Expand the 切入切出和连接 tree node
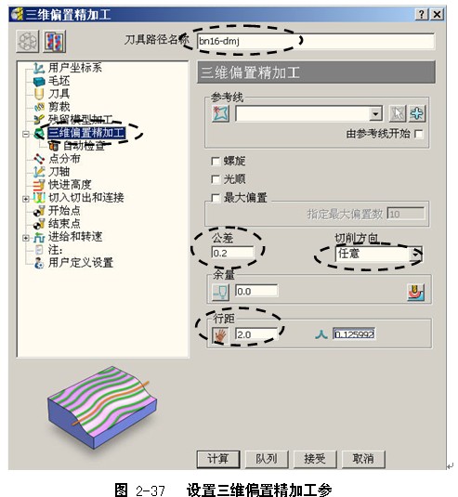The width and height of the screenshot is (458, 497). pyautogui.click(x=26, y=199)
